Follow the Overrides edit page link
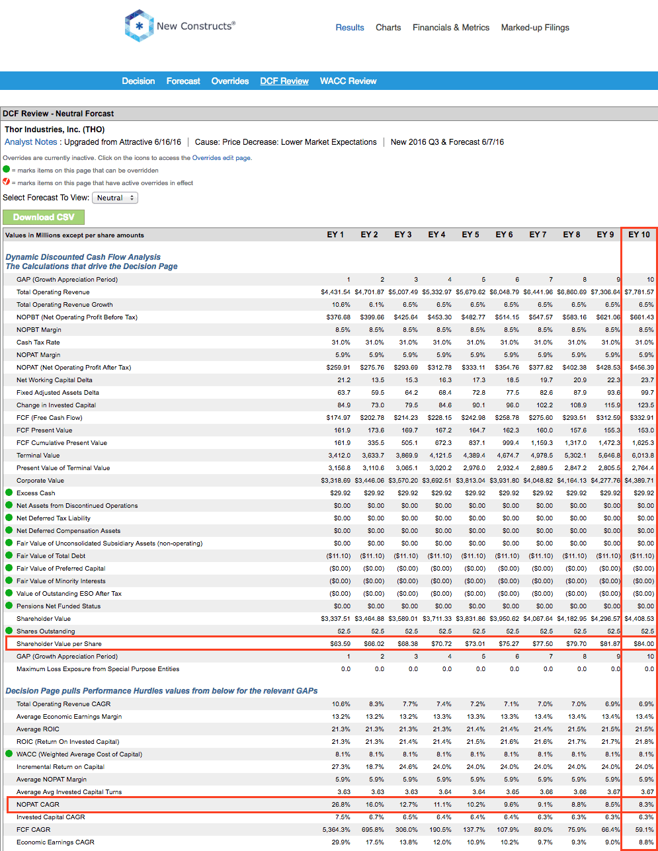The image size is (658, 851). pyautogui.click(x=222, y=158)
